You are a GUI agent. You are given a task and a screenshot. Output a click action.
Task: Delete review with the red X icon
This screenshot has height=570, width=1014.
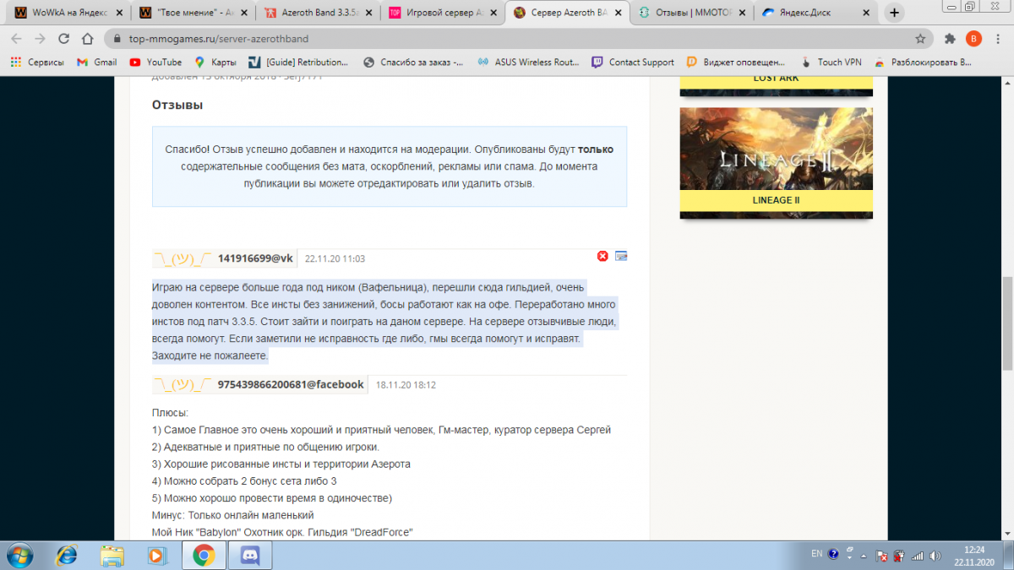(x=602, y=257)
